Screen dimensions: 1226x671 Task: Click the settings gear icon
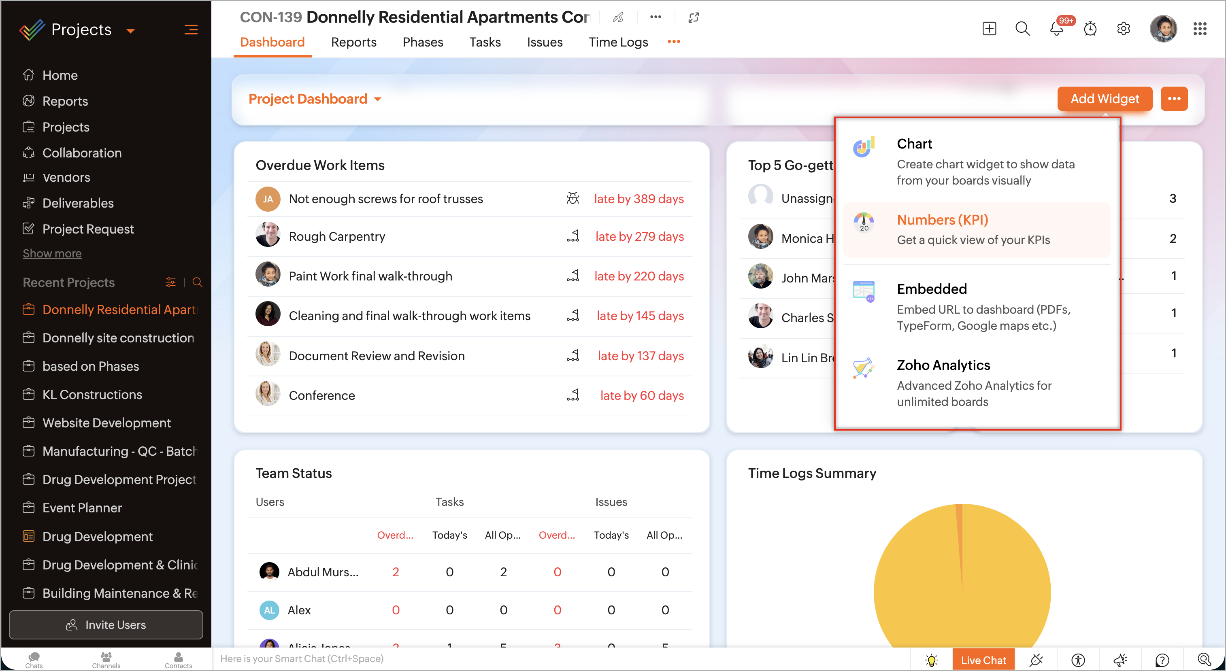[1123, 29]
